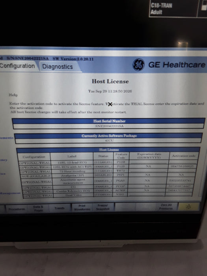Click host serial number SNE20042221SA value
207x276 pixels.
point(109,126)
